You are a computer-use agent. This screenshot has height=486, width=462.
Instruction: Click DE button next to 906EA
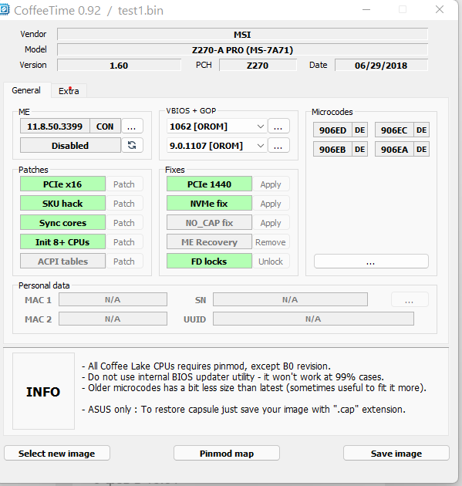pyautogui.click(x=422, y=149)
